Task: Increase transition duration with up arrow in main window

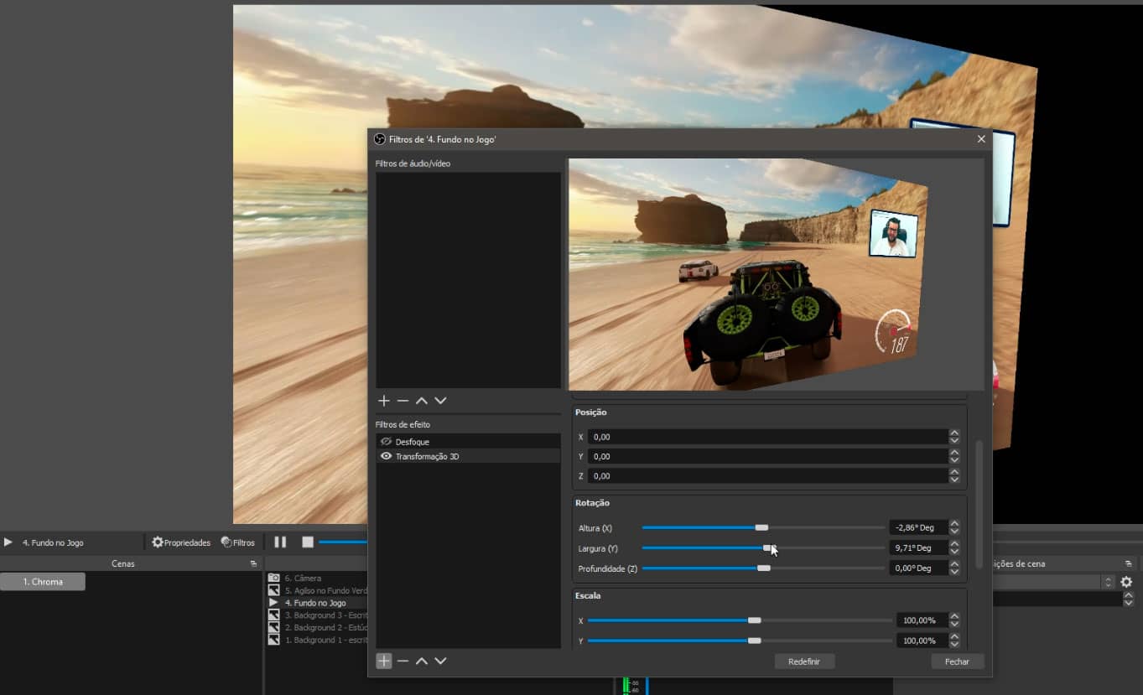Action: (1128, 596)
